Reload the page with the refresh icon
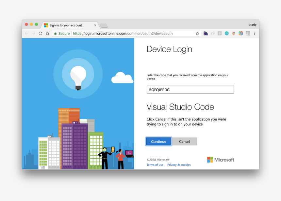The width and height of the screenshot is (281, 201). point(40,33)
